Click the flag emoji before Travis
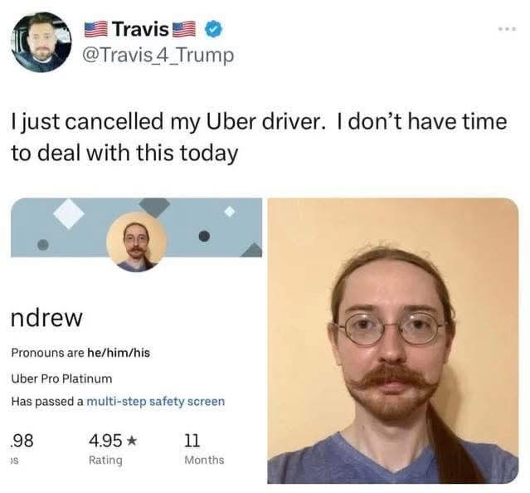 tap(96, 29)
